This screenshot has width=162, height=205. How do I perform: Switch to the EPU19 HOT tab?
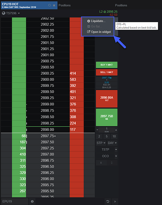[x=29, y=5]
